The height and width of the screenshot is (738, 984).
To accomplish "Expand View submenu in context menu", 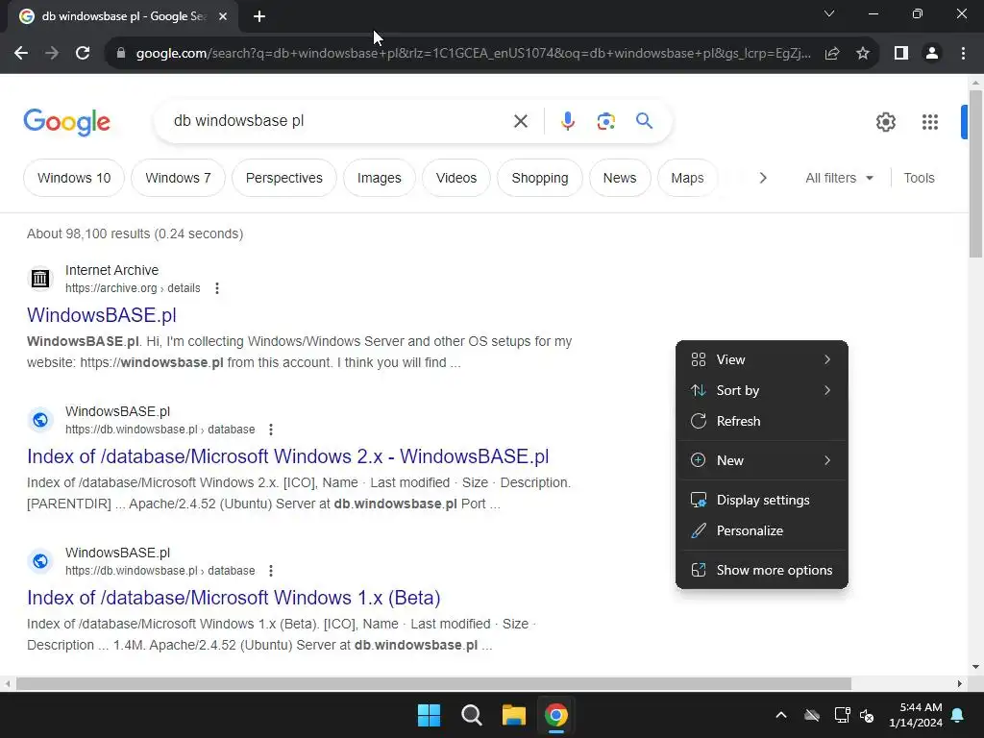I will [x=762, y=359].
